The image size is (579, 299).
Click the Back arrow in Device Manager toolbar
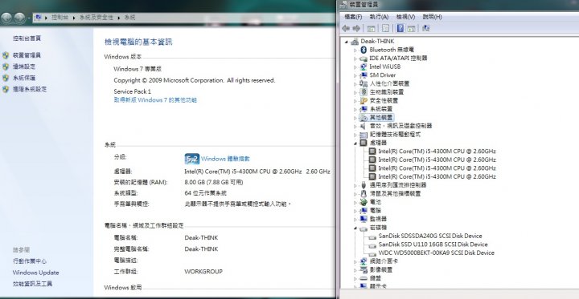(346, 28)
